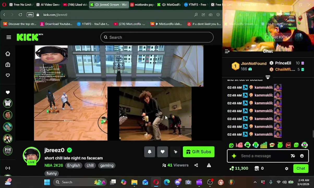Expand the leaderboard chevron in chat
314x188 pixels.
268,77
